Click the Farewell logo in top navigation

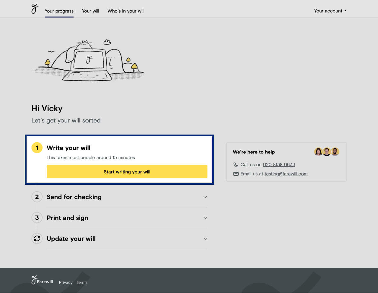(35, 9)
